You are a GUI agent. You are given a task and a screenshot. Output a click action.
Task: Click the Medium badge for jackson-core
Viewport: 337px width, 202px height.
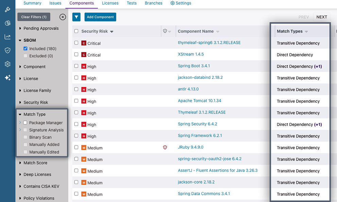click(84, 183)
